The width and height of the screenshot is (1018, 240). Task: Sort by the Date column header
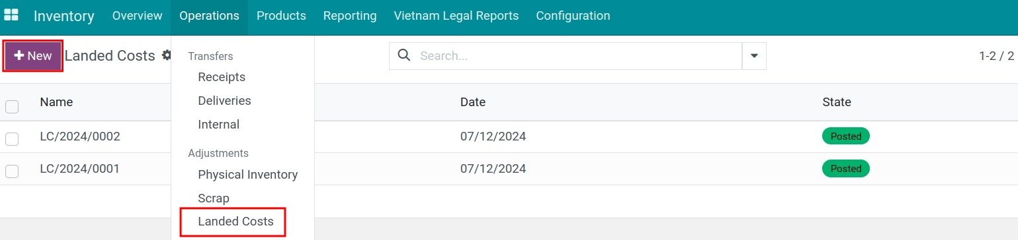[x=473, y=102]
